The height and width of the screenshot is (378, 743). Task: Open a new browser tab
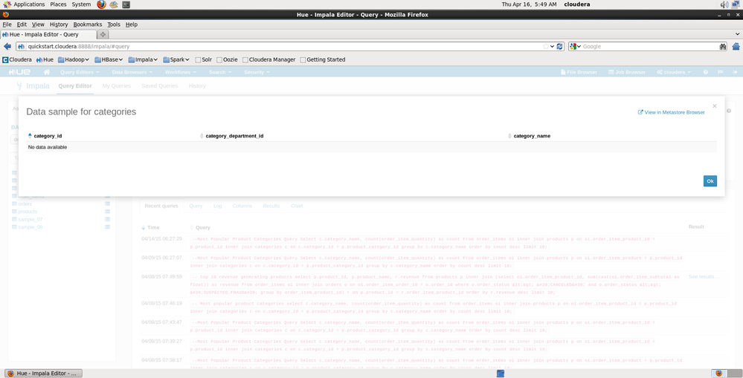103,35
